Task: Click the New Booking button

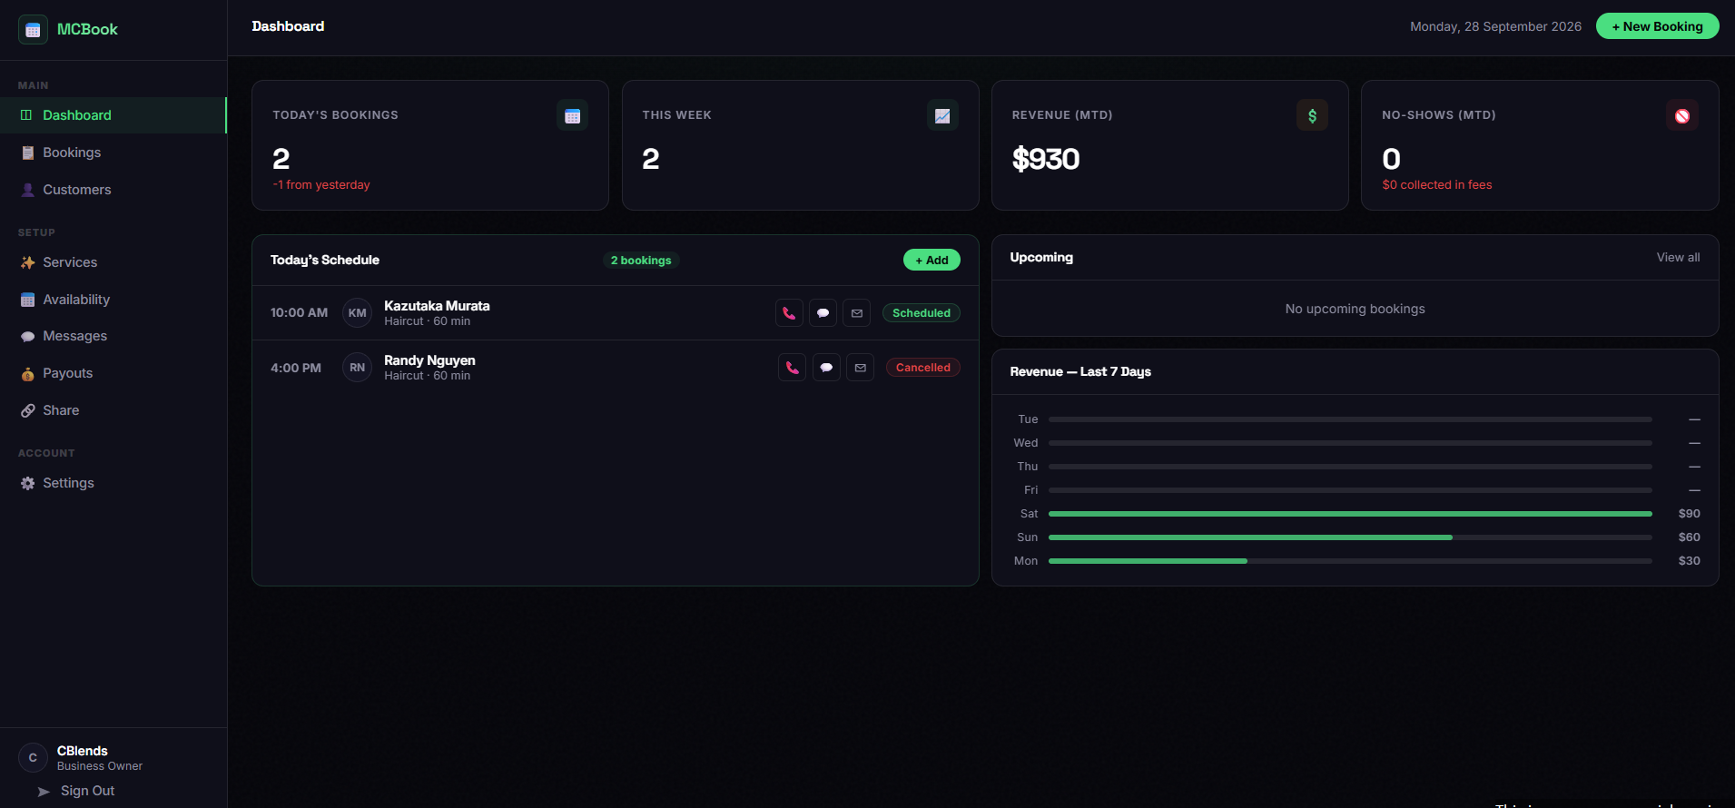Action: pos(1657,26)
